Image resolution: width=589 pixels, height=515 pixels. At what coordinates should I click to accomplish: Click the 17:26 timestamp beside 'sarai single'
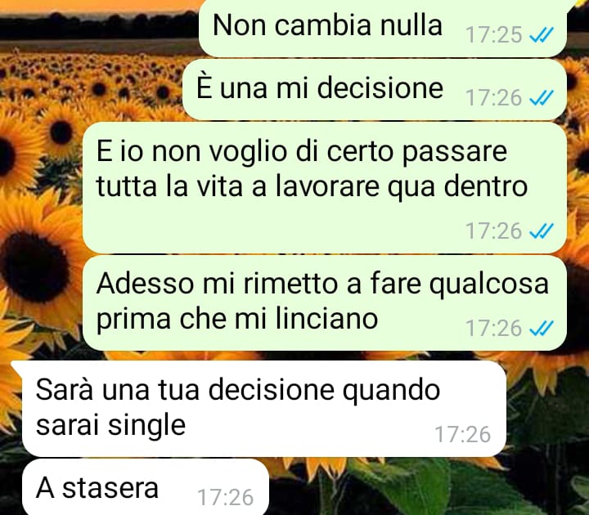463,434
